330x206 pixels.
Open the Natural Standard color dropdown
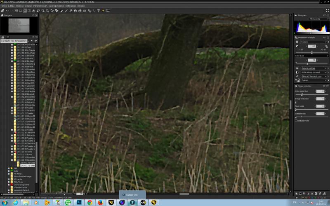[x=314, y=76]
